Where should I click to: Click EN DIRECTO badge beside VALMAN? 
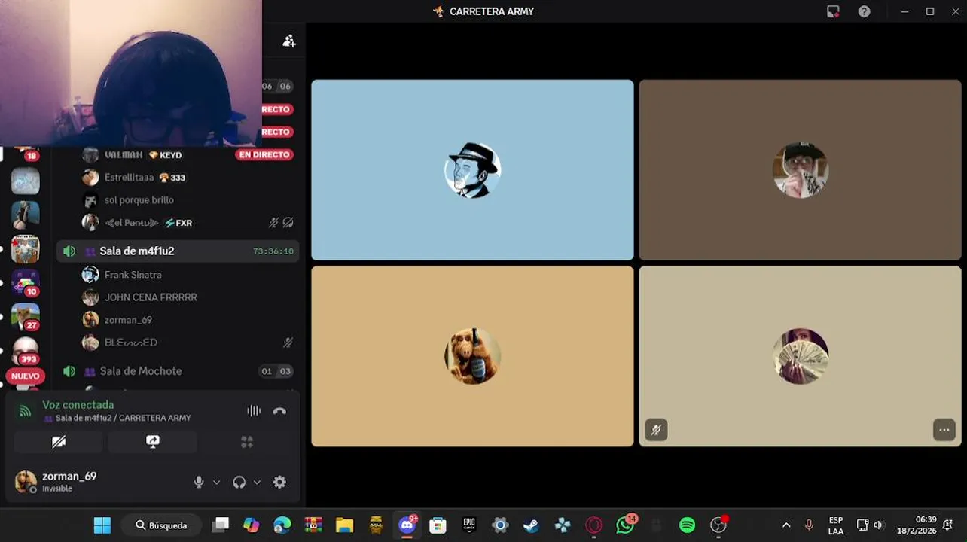(x=264, y=155)
